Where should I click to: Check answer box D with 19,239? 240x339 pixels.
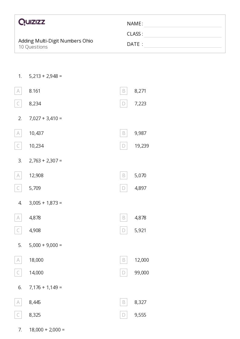(124, 146)
